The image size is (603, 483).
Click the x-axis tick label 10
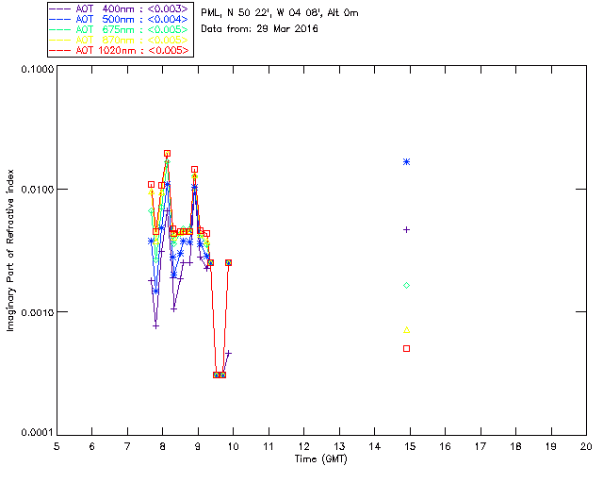click(x=233, y=446)
